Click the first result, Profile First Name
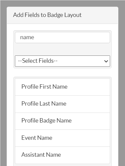 point(62,87)
